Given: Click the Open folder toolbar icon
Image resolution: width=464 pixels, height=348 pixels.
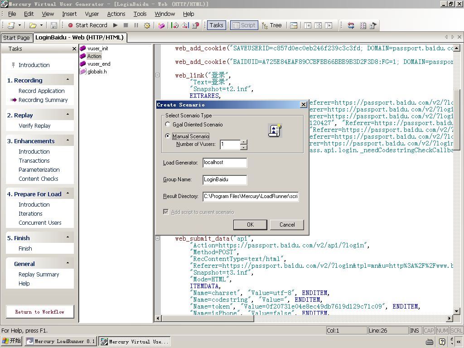Looking at the screenshot, I should click(33, 25).
